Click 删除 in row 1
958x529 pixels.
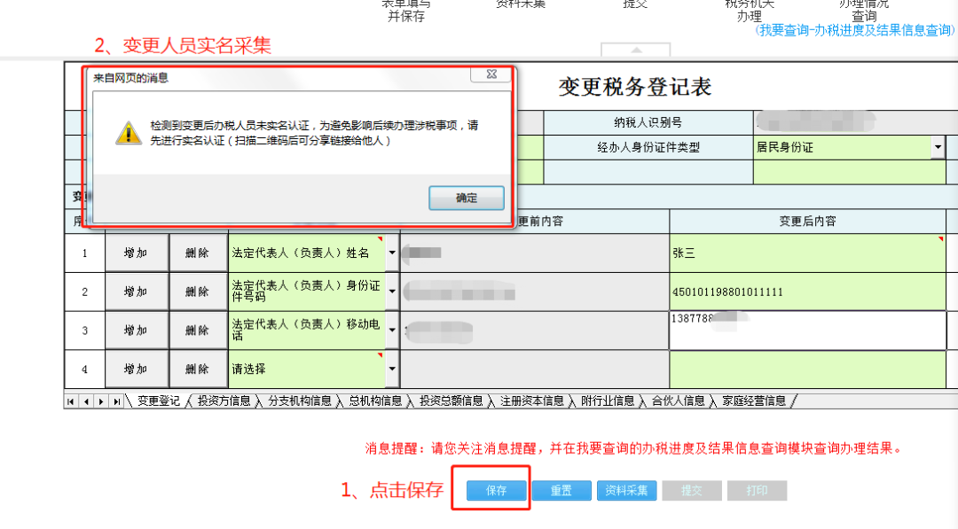[x=198, y=253]
